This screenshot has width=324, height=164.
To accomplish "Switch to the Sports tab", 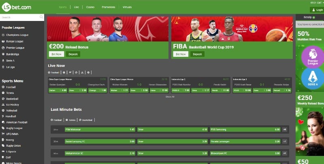I will (x=63, y=7).
